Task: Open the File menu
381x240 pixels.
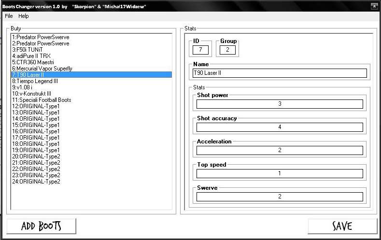Action: click(9, 16)
